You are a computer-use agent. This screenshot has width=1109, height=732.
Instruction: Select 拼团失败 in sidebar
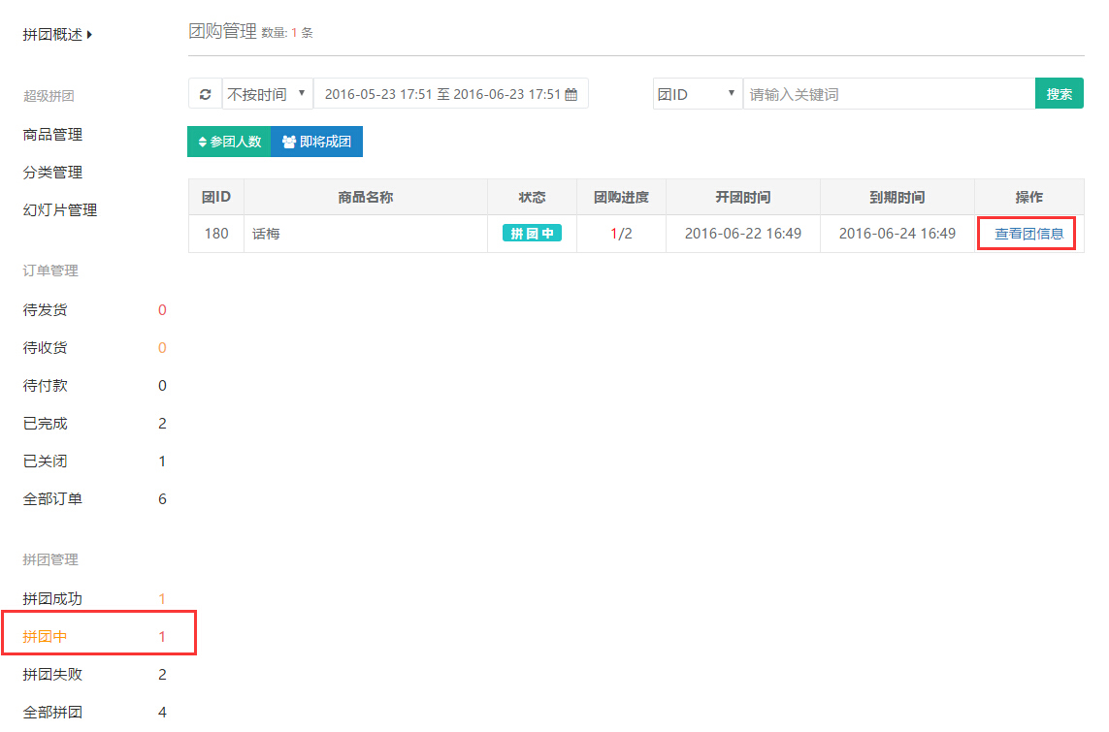coord(52,675)
